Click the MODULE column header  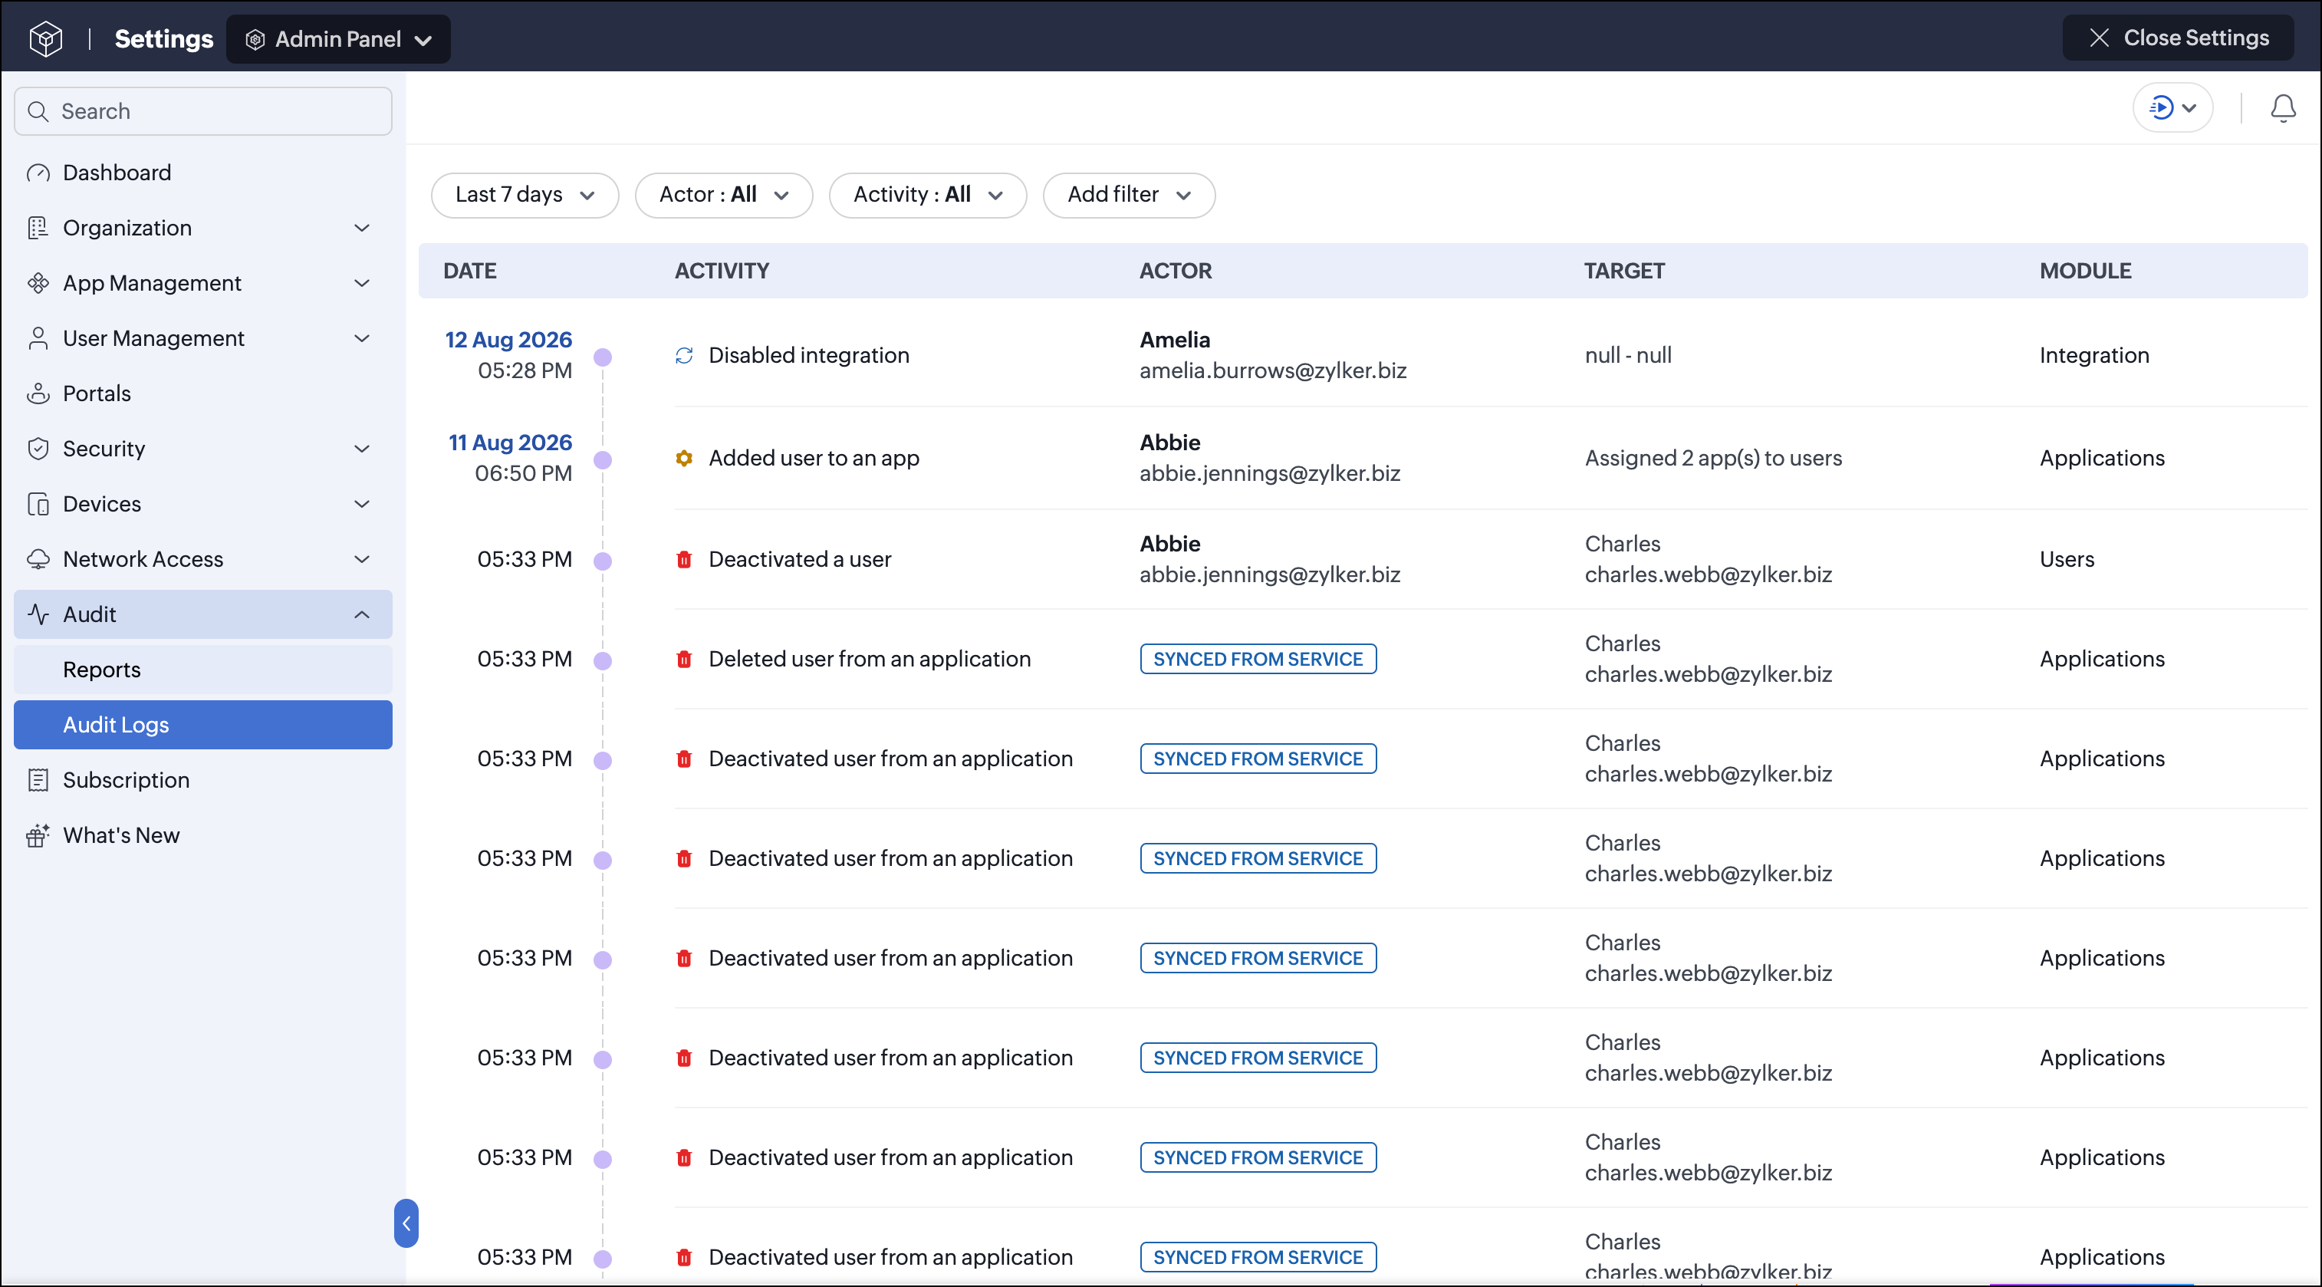(x=2086, y=272)
